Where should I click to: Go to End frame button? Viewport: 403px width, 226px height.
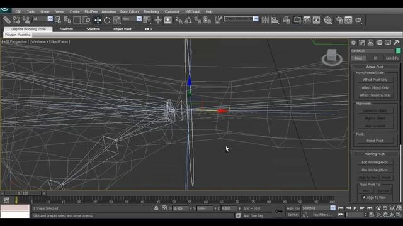click(x=370, y=208)
